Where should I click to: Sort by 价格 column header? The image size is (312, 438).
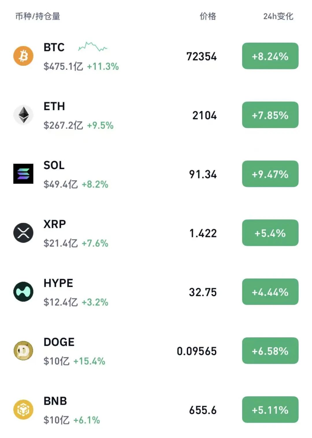pyautogui.click(x=208, y=16)
